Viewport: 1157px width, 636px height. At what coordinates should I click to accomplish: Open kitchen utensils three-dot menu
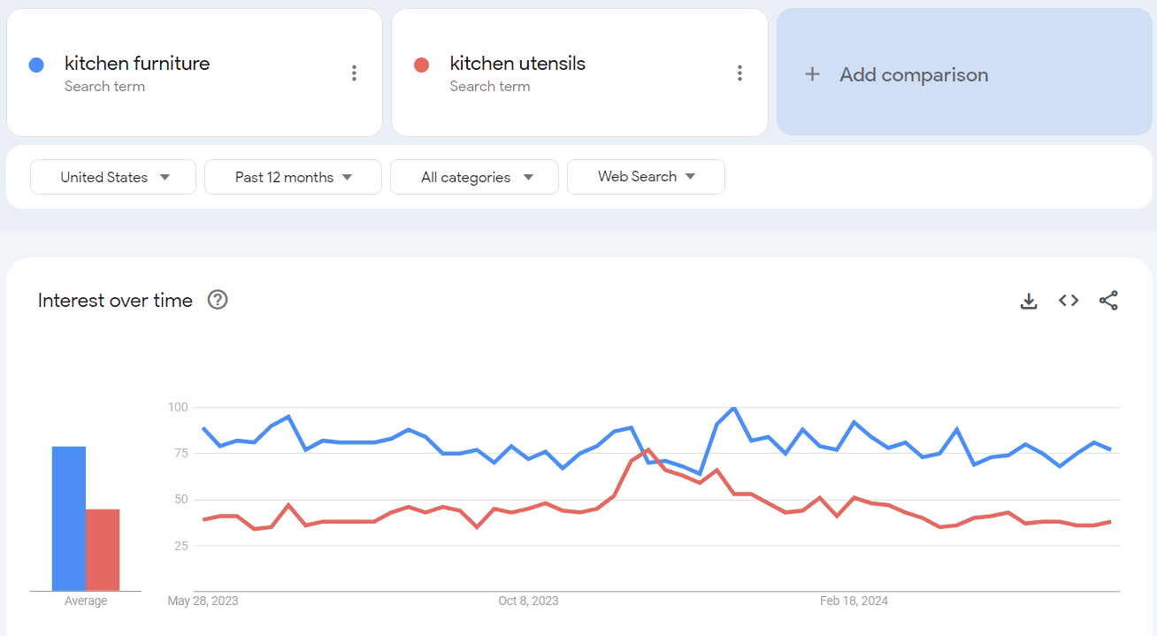pyautogui.click(x=739, y=73)
